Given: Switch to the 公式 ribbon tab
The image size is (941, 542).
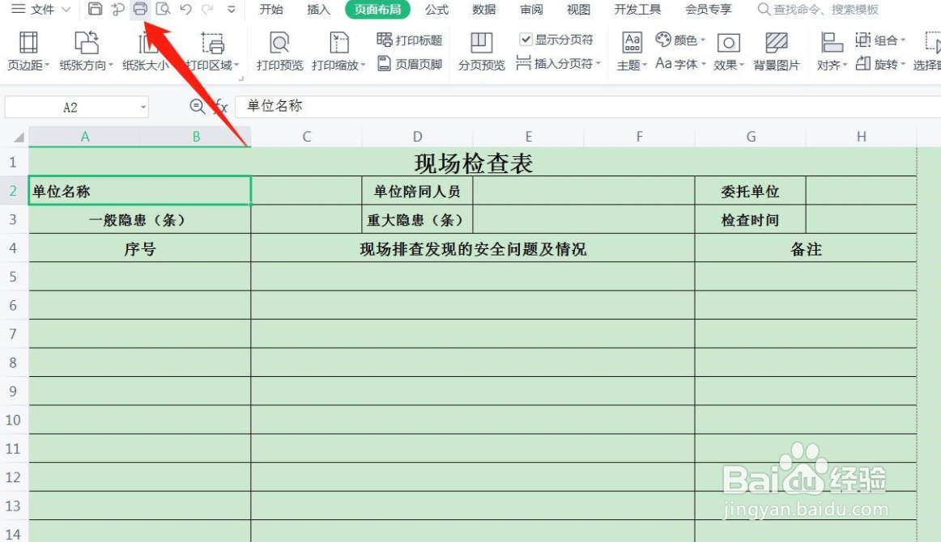Looking at the screenshot, I should 436,10.
